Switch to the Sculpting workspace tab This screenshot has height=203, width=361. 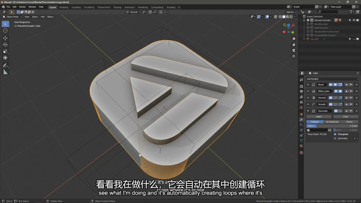[x=76, y=7]
